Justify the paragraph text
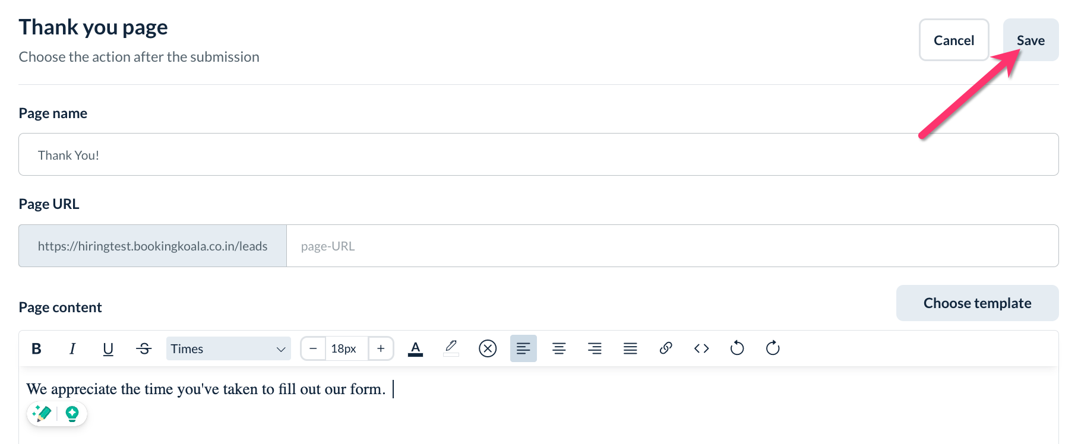1081x444 pixels. (x=630, y=348)
